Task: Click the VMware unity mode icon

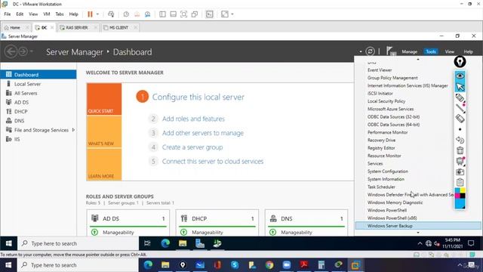Action: (x=195, y=14)
